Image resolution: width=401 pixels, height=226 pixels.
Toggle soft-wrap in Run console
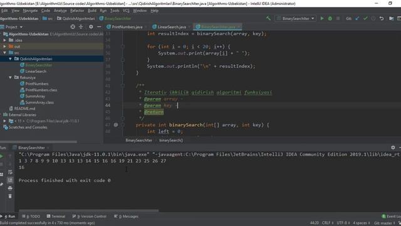click(x=10, y=172)
